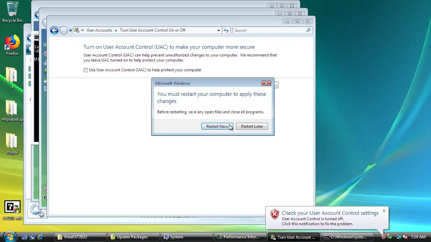Switch to the System taskbar window

187,237
